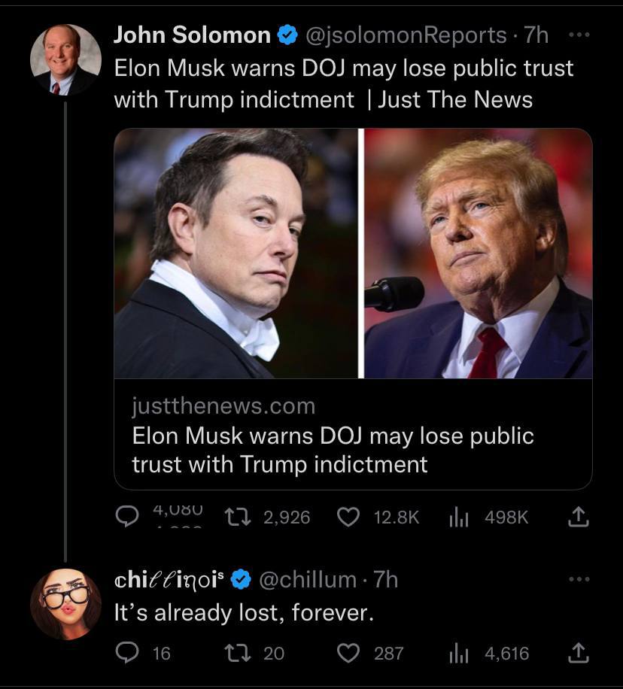The width and height of the screenshot is (623, 689).
Task: Open John Solomon's profile picture
Action: (x=65, y=60)
